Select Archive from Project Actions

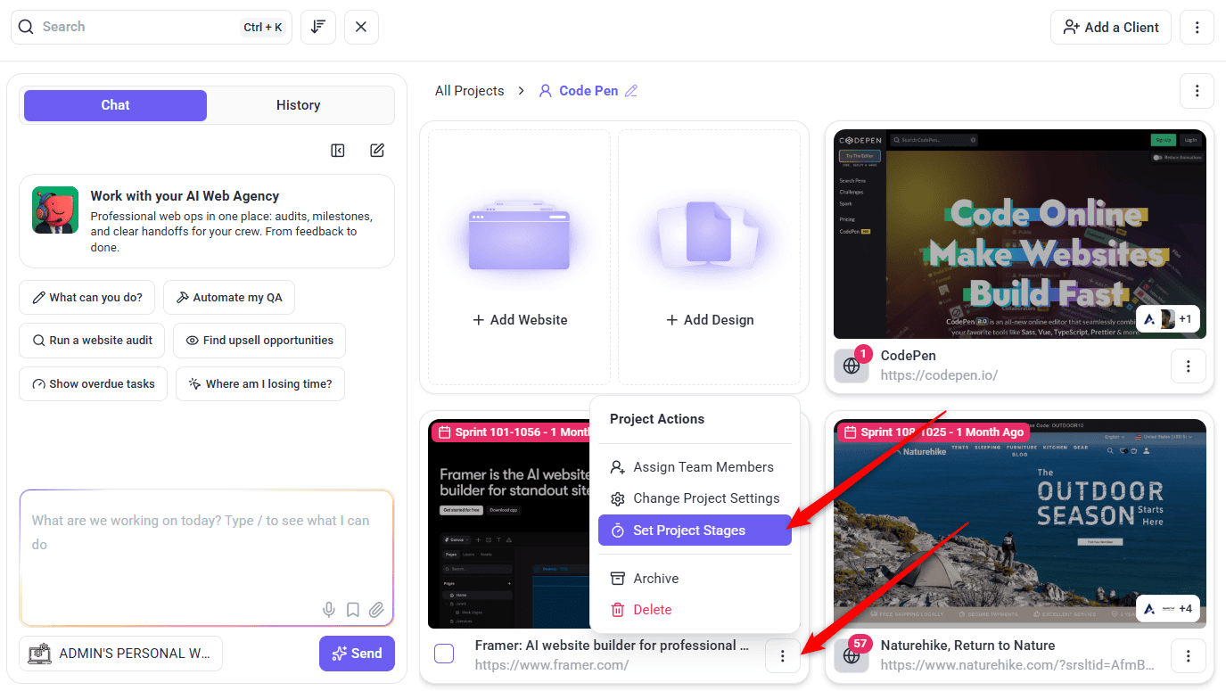(695, 579)
